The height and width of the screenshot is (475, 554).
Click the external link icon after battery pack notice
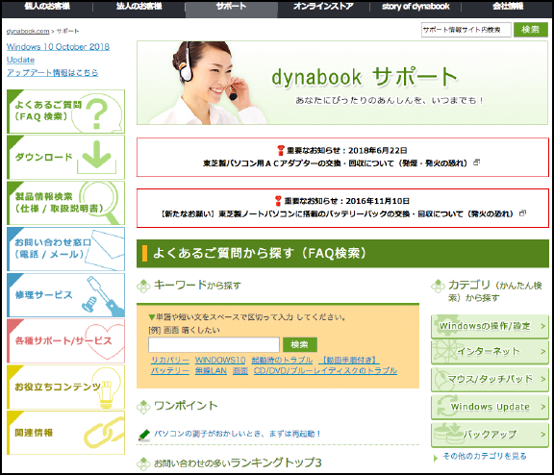522,213
